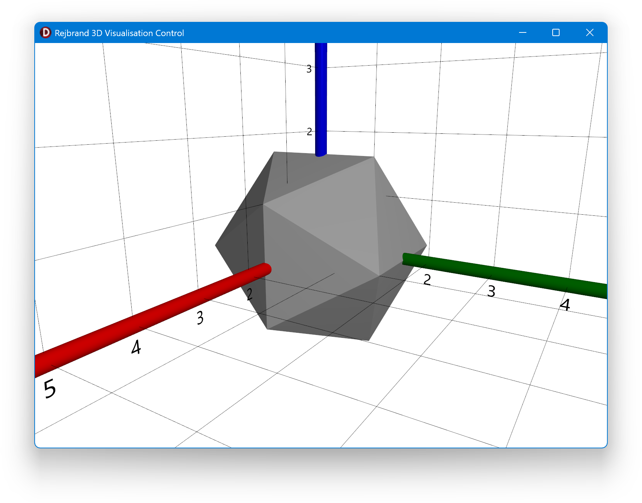
Task: Click the red D application icon in title bar
Action: click(46, 33)
